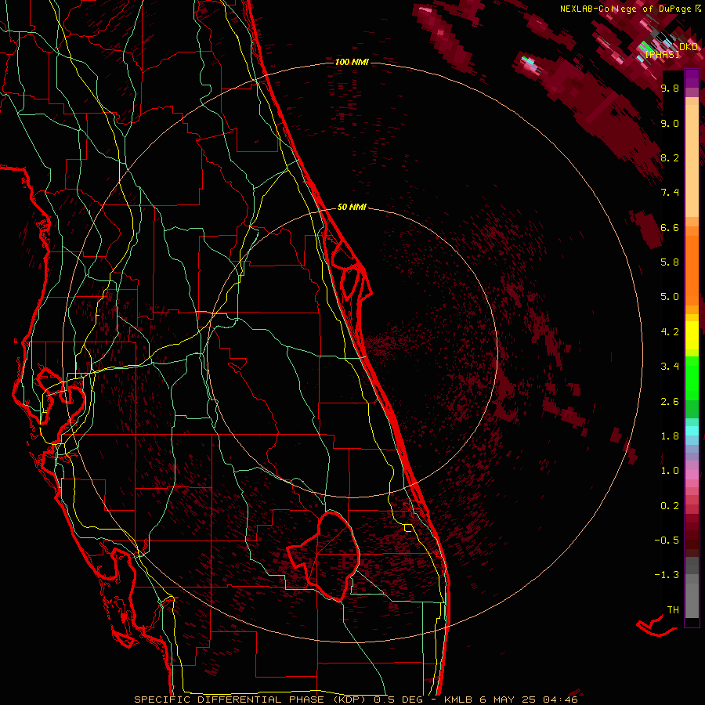
Task: Click the 9.0 value on the scale
Action: coord(670,124)
